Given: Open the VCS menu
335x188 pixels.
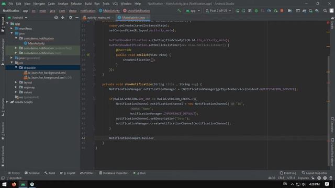Looking at the screenshot, I should pos(115,4).
